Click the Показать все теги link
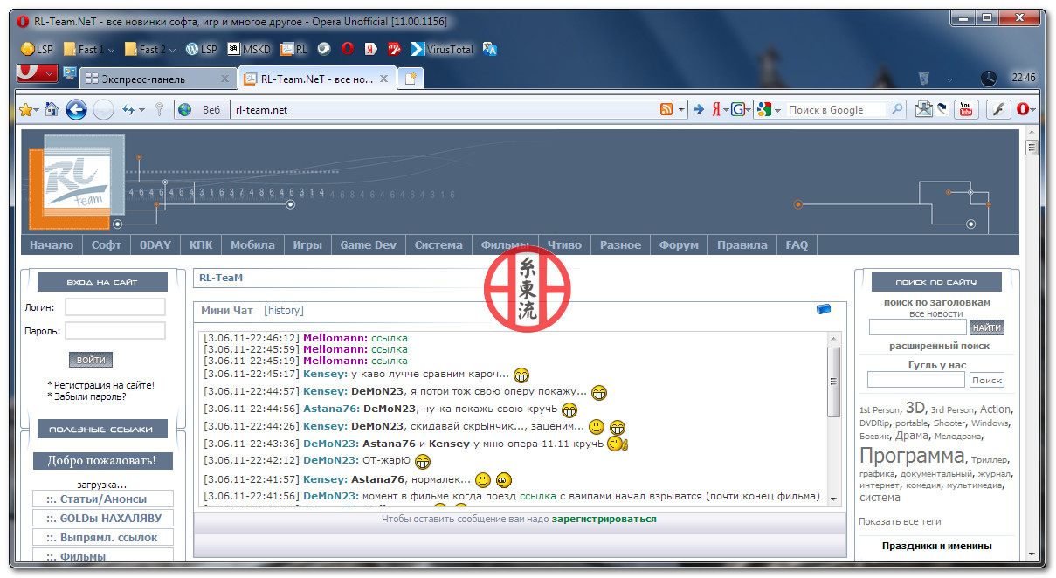 tap(900, 521)
